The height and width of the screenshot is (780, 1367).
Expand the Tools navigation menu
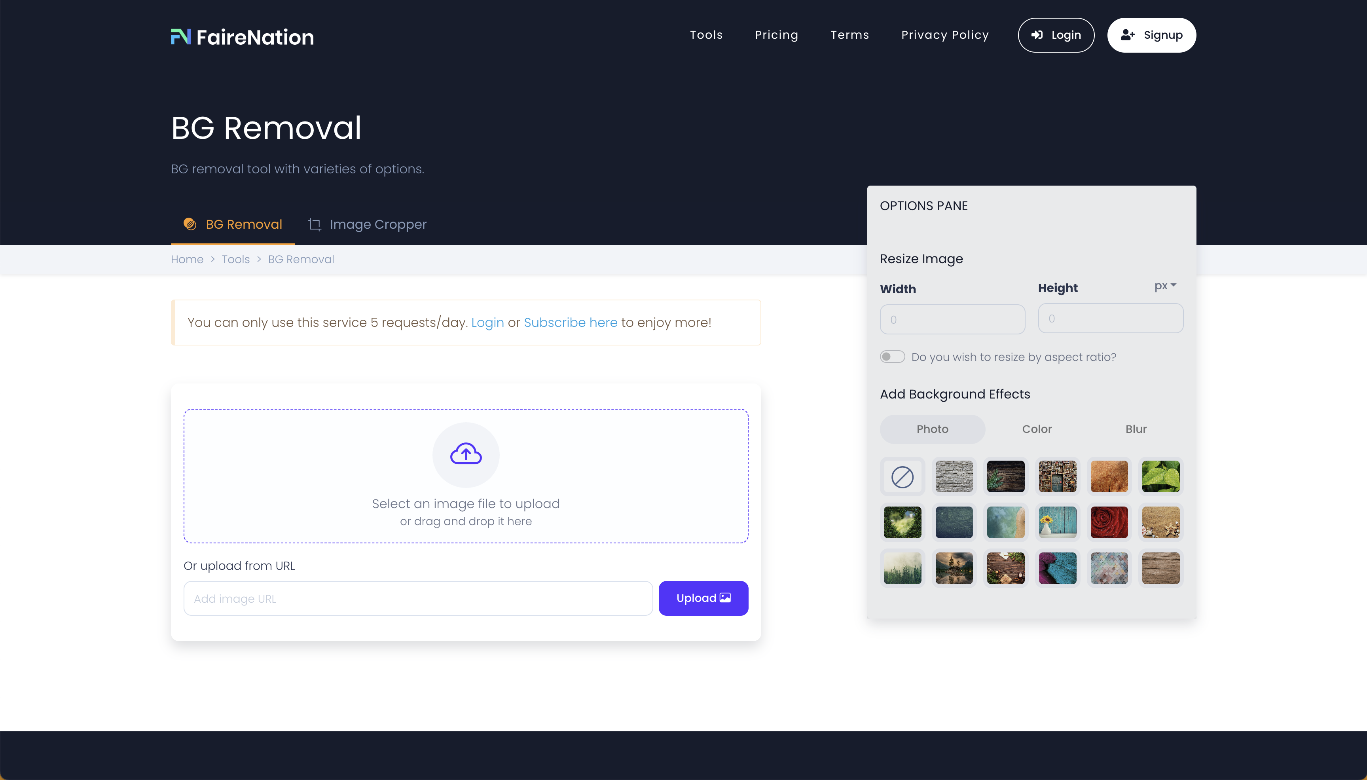(x=706, y=34)
